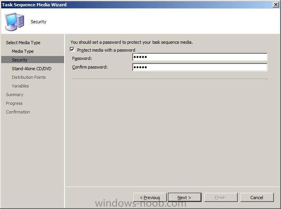Viewport: 281px width, 209px height.
Task: Cancel the Task Sequence Media Wizard
Action: [x=257, y=198]
